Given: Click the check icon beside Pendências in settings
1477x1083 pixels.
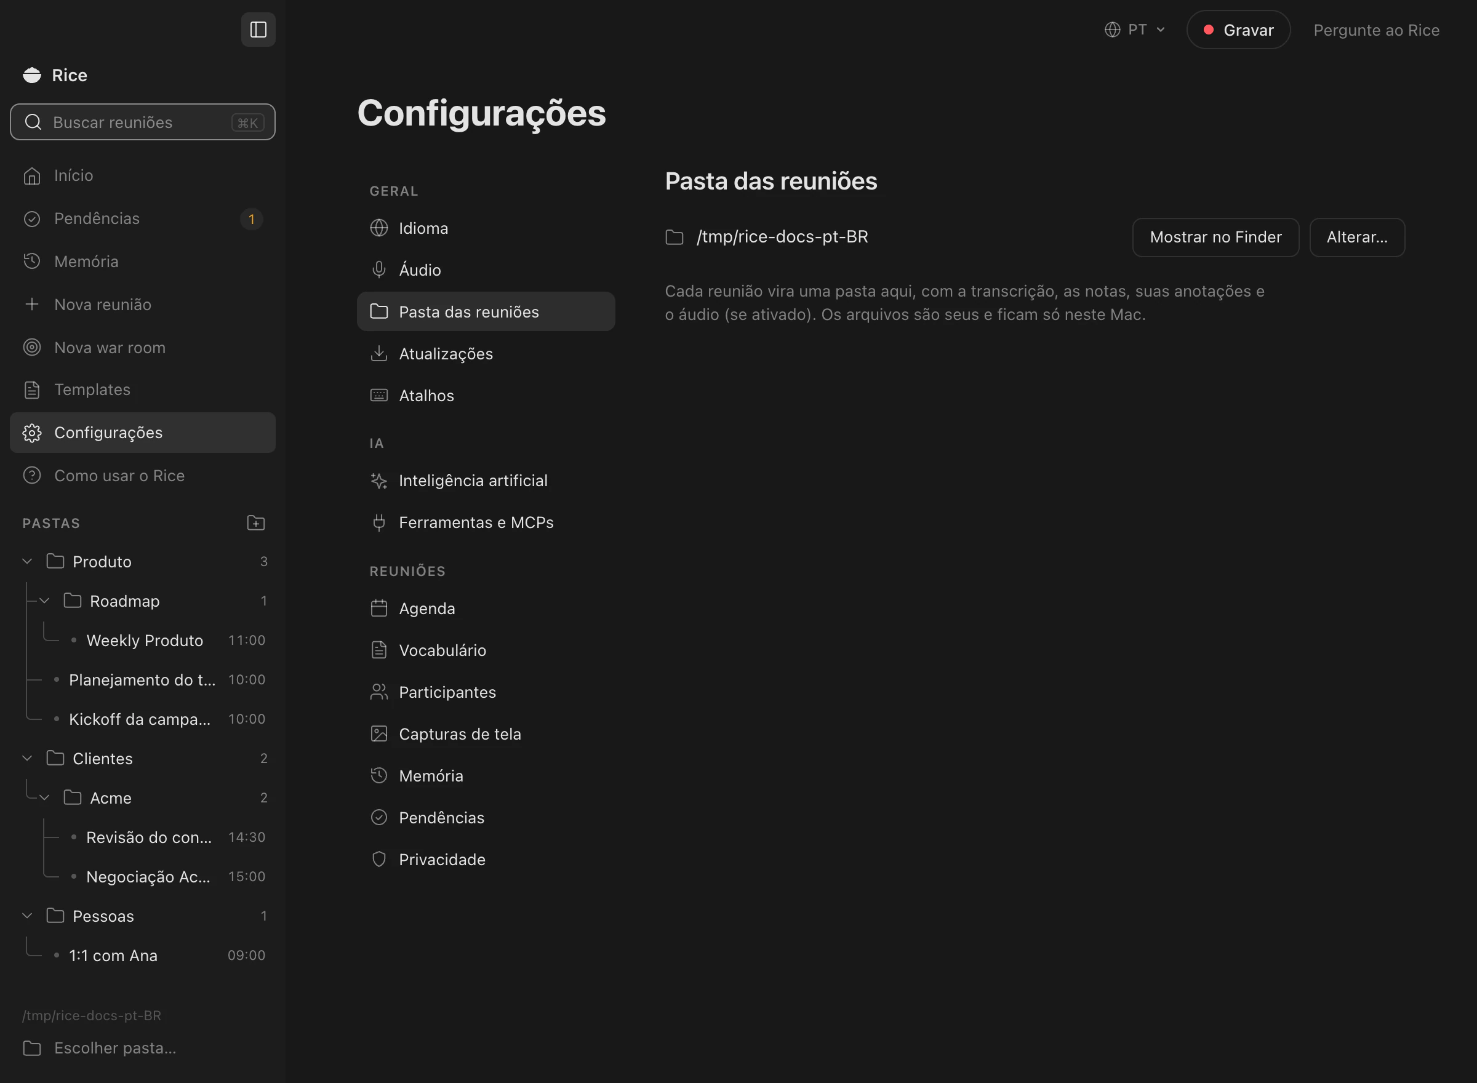Looking at the screenshot, I should pos(379,818).
